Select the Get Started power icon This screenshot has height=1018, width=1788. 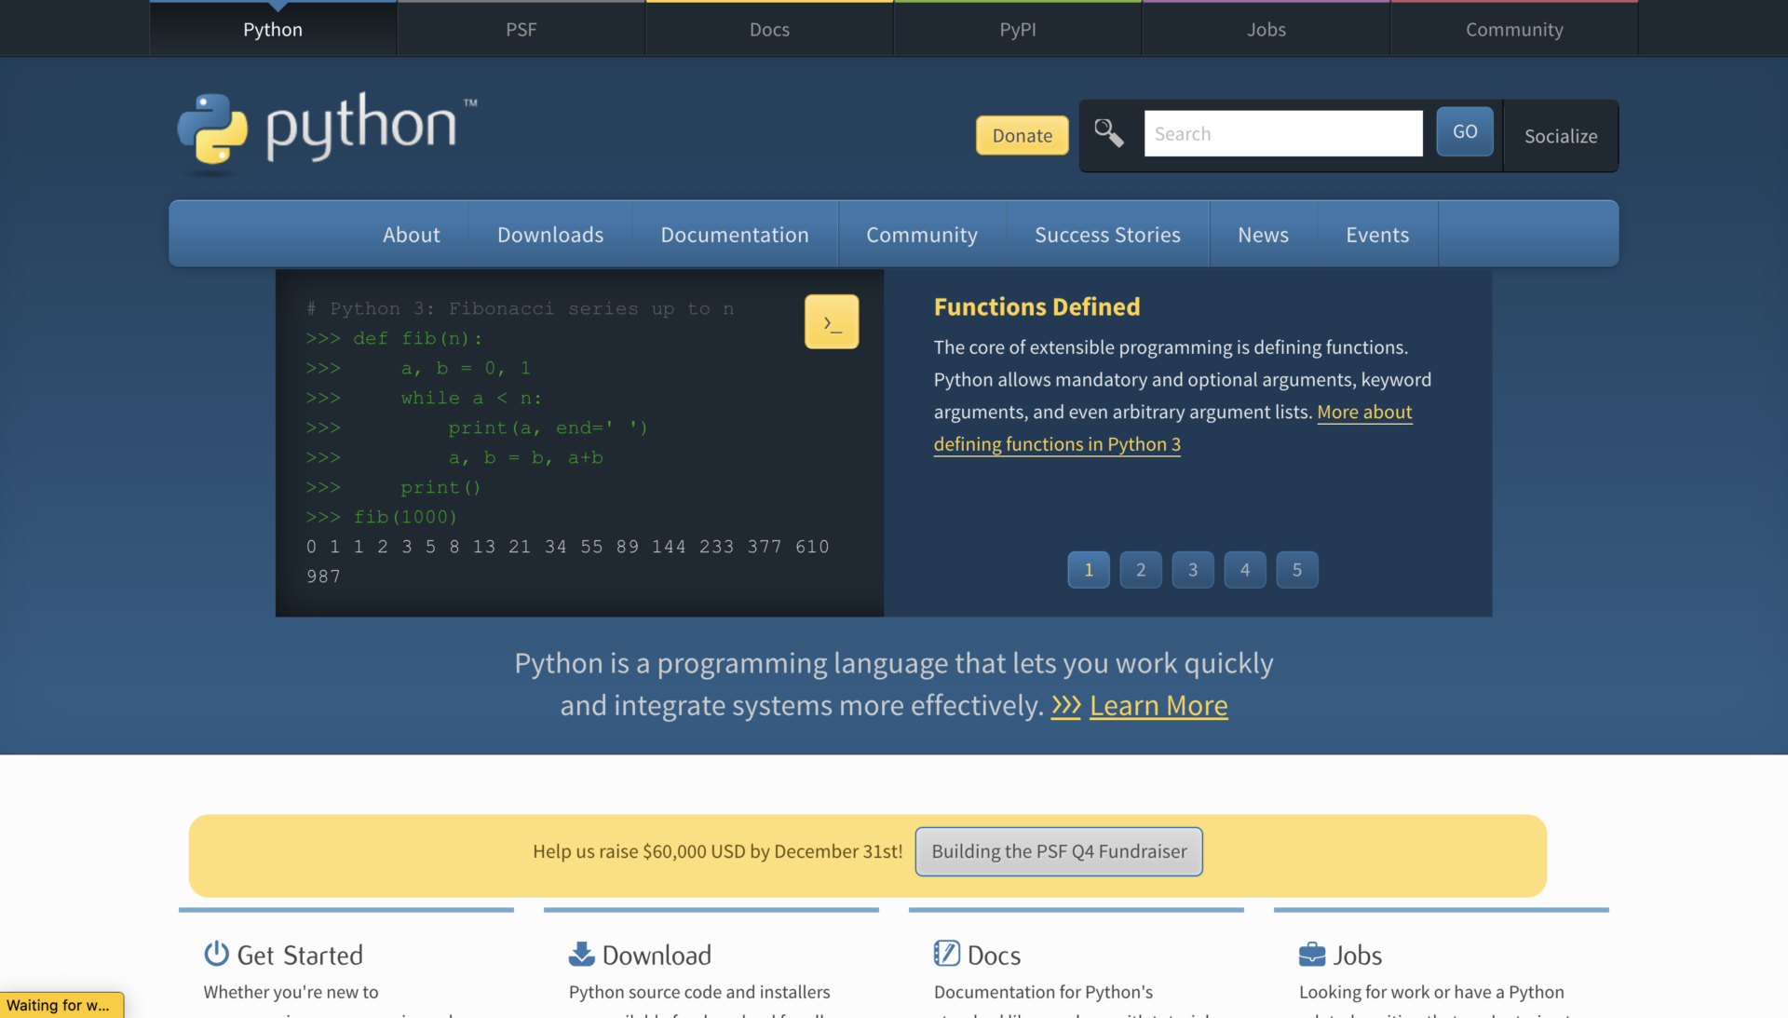coord(215,954)
